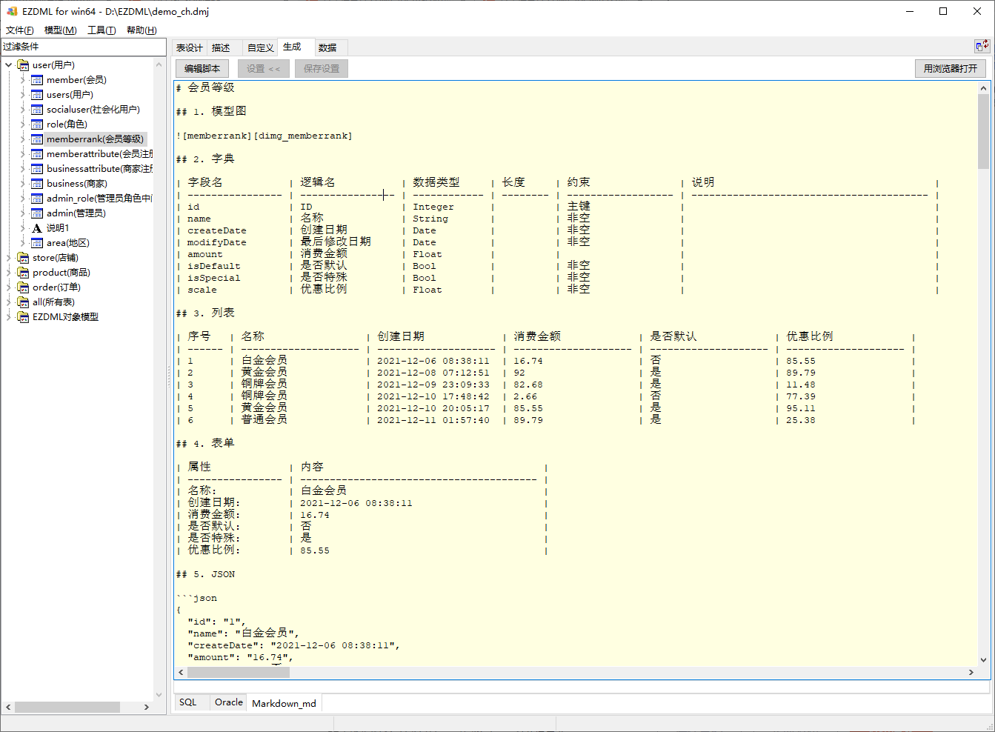Click the '## 5. JSON' heading text

[x=205, y=574]
